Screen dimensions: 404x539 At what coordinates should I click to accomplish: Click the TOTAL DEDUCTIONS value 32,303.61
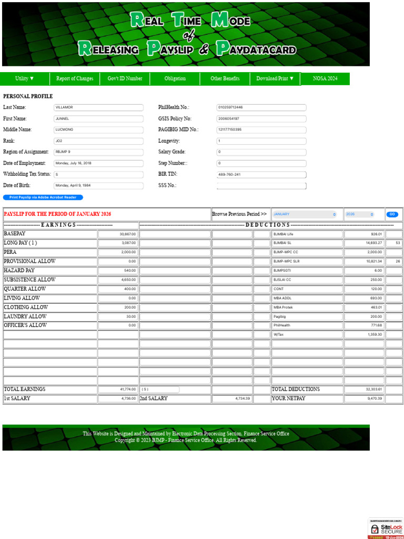coord(364,390)
